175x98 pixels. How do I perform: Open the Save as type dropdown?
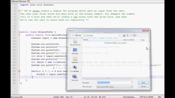pos(115,87)
